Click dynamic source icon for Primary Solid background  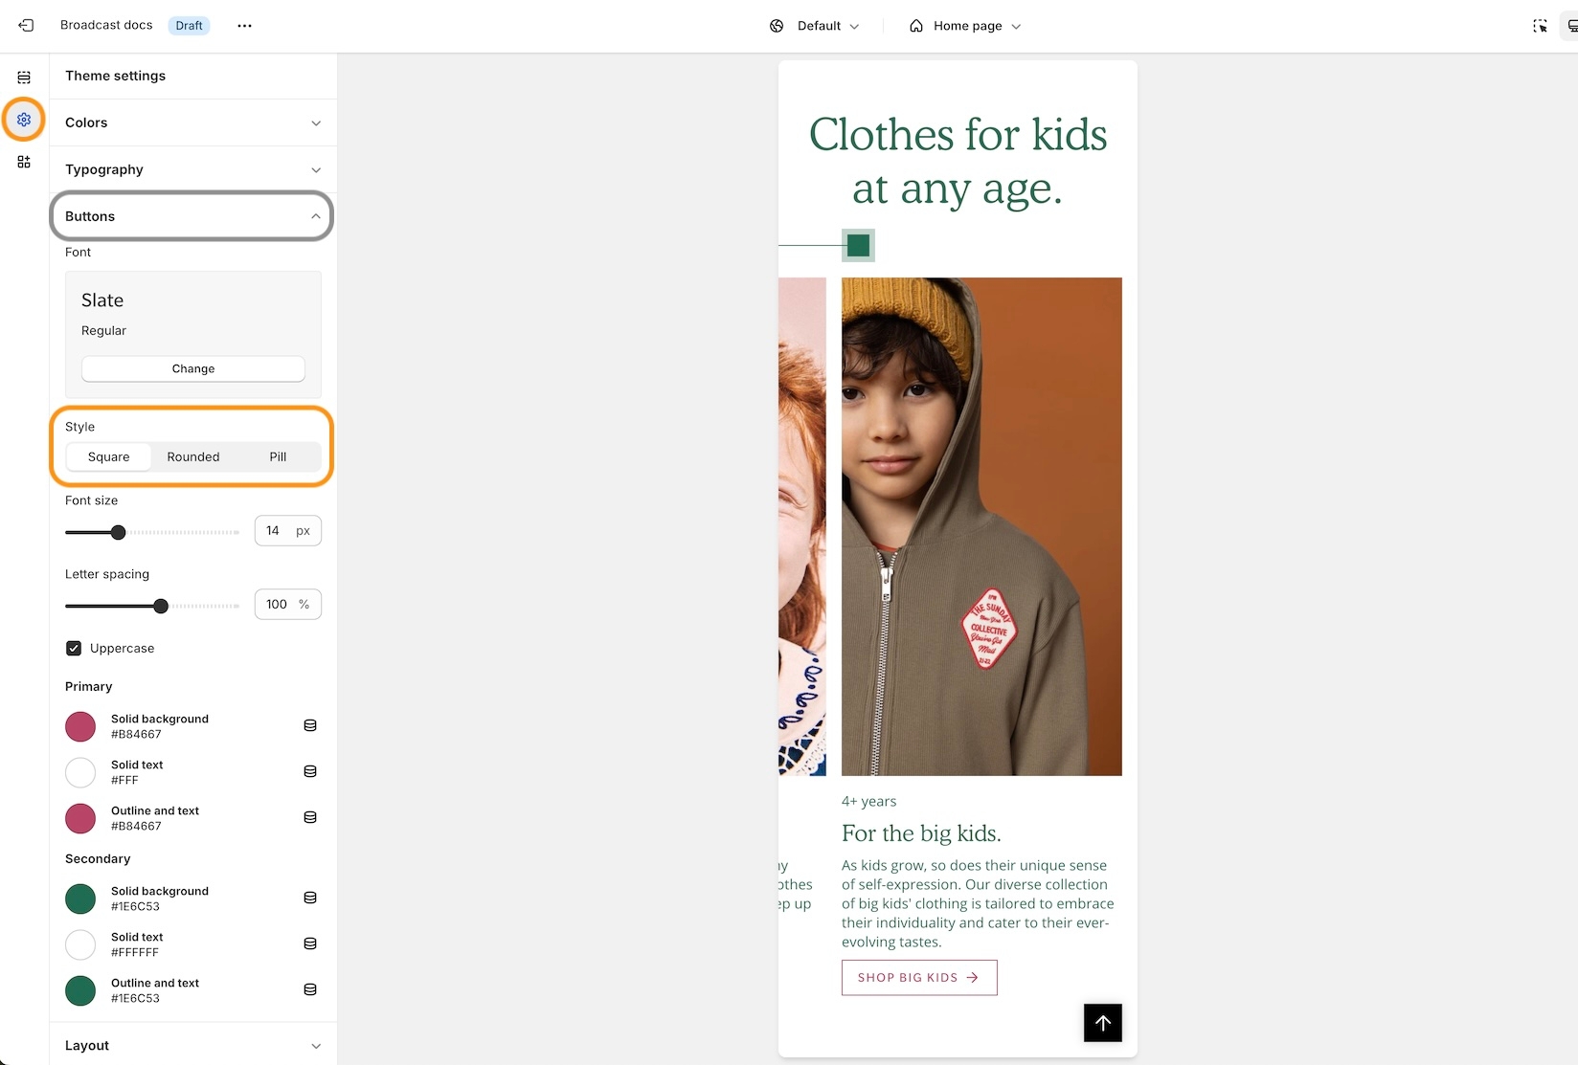click(x=310, y=725)
